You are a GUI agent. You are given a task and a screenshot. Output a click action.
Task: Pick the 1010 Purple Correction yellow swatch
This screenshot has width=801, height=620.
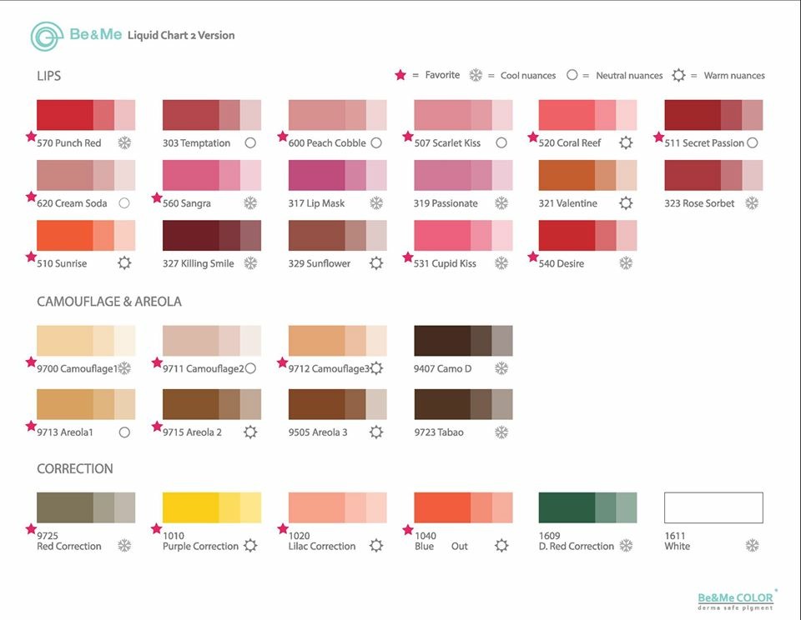pos(212,507)
